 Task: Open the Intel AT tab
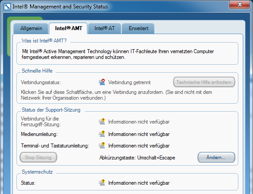click(104, 28)
